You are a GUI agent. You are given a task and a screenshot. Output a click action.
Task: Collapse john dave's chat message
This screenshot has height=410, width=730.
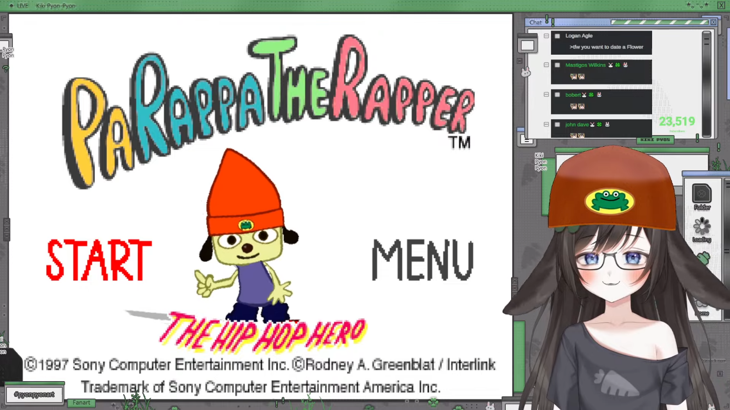[x=546, y=125]
